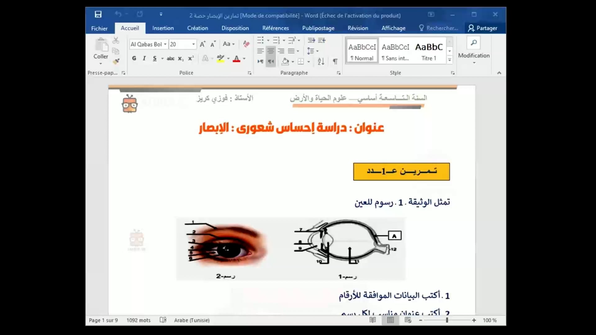Screen dimensions: 596x335
Task: Open the Insertion ribbon tab
Action: point(163,28)
